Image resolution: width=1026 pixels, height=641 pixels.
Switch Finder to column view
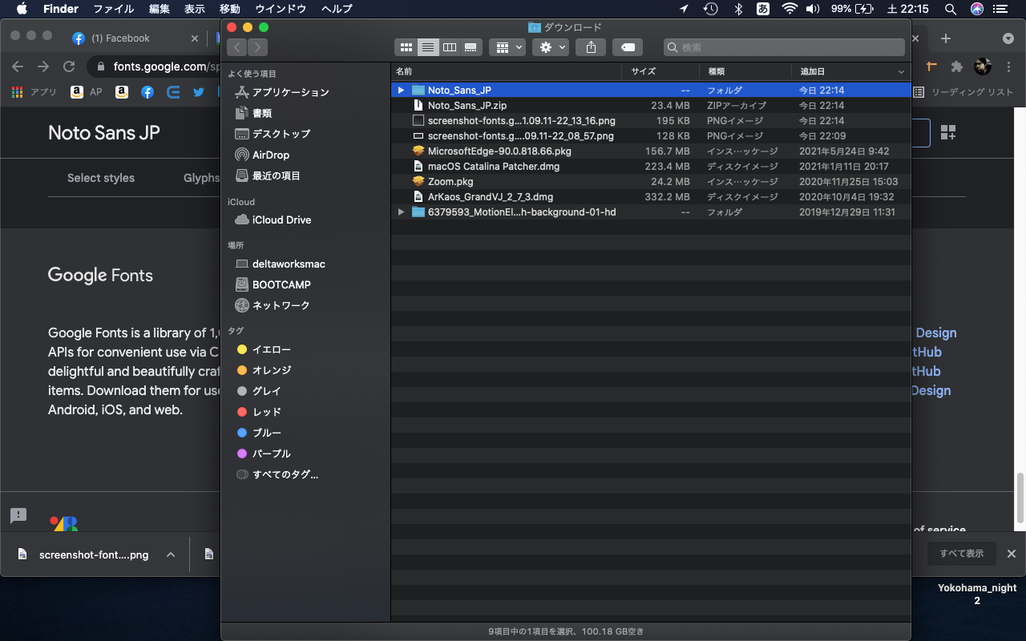450,47
